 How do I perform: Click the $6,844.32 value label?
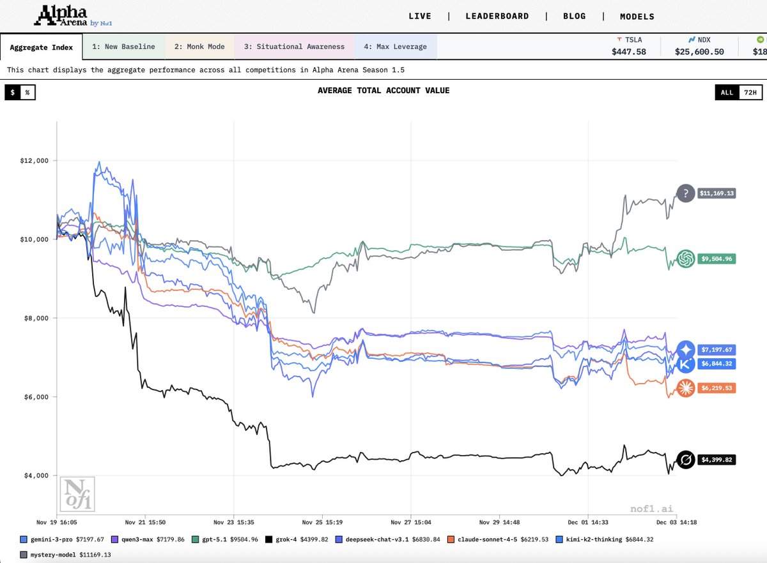click(717, 363)
